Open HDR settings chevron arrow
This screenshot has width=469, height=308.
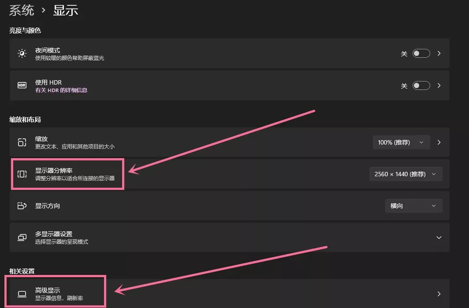pos(439,85)
